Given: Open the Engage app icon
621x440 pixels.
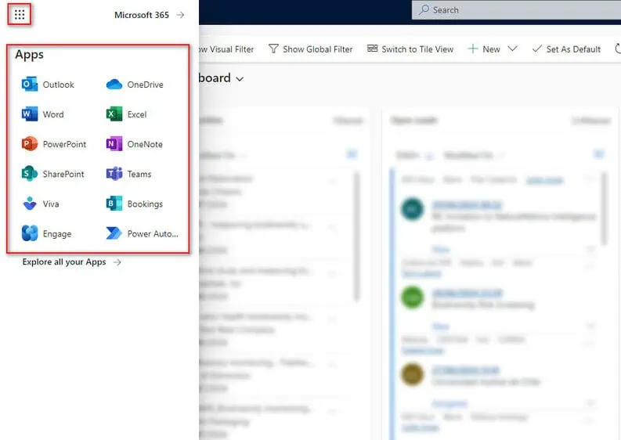Looking at the screenshot, I should click(30, 233).
